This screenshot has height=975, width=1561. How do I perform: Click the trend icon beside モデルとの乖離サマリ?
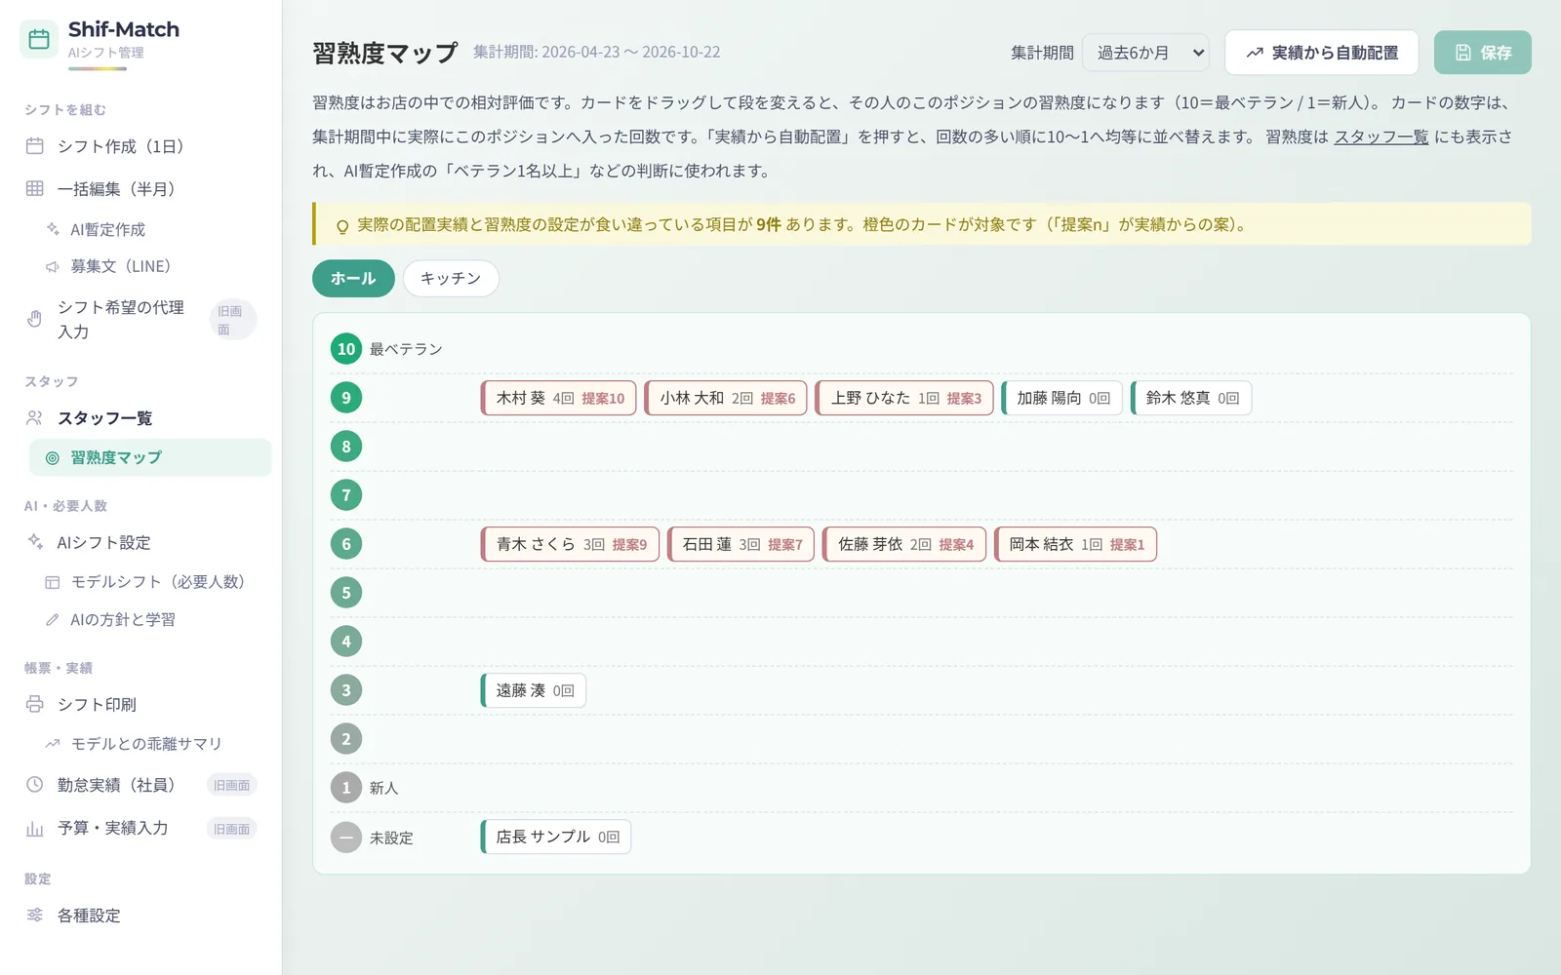53,744
